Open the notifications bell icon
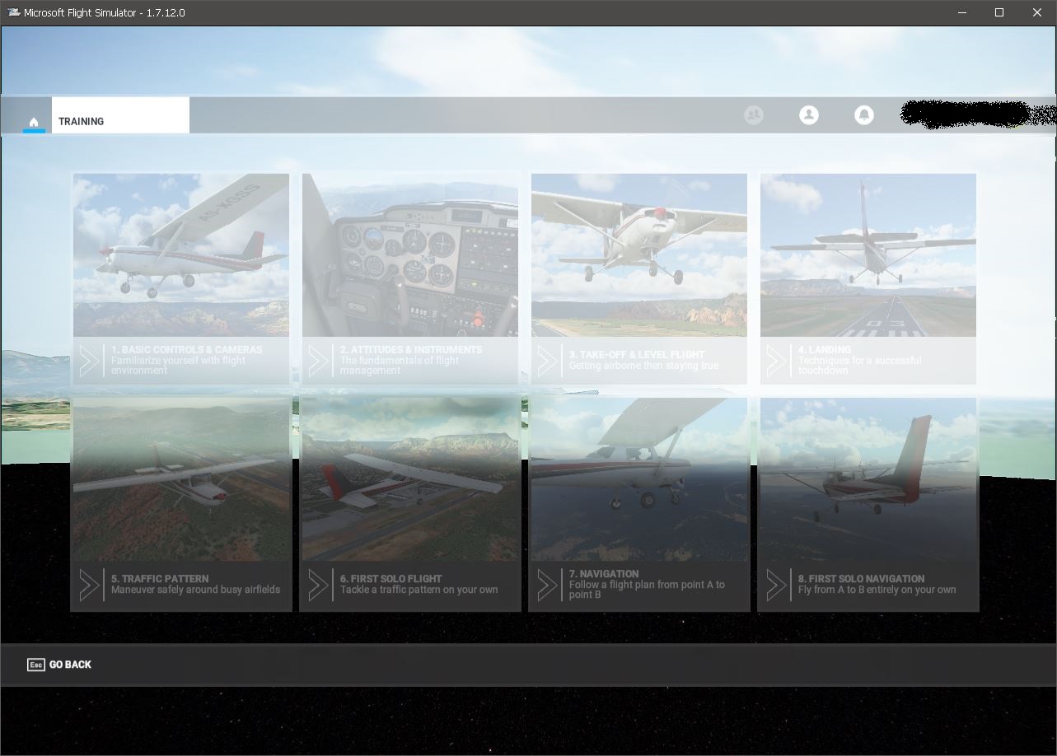Viewport: 1057px width, 756px height. (863, 115)
